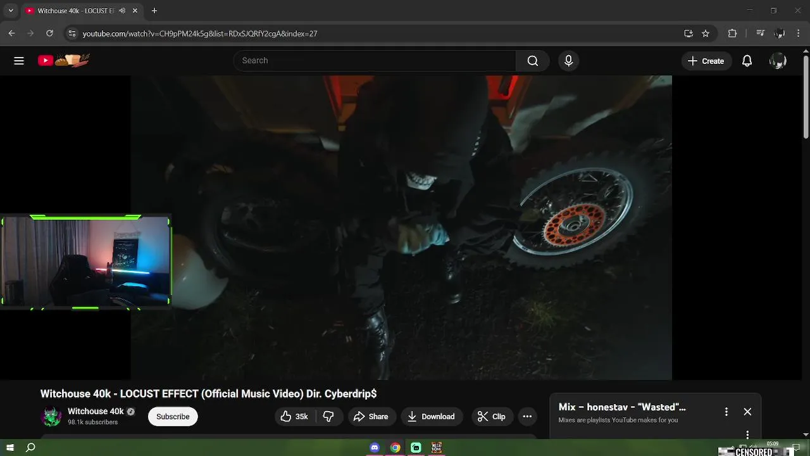The image size is (810, 456).
Task: Switch to Chrome in the taskbar
Action: pos(395,448)
